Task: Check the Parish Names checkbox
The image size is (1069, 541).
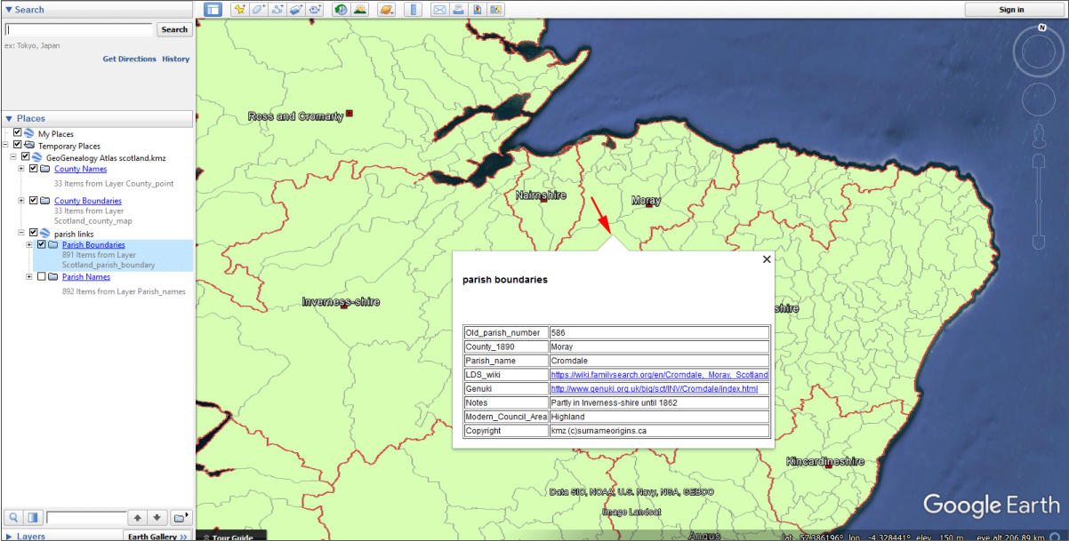Action: [42, 276]
